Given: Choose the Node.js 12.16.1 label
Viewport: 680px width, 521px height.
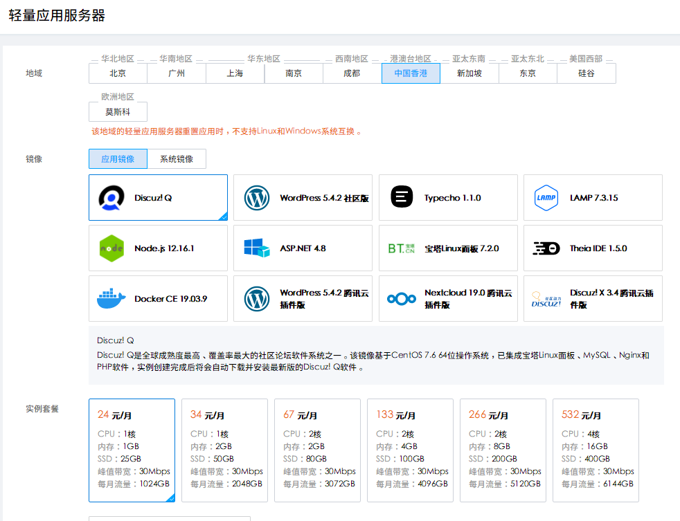Looking at the screenshot, I should pos(164,248).
